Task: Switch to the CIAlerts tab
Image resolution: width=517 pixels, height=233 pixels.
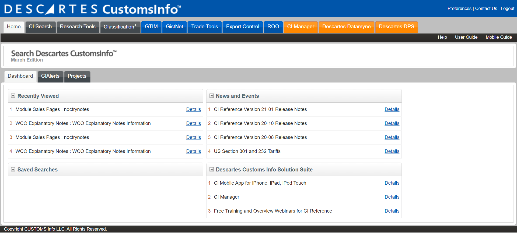Action: (50, 76)
